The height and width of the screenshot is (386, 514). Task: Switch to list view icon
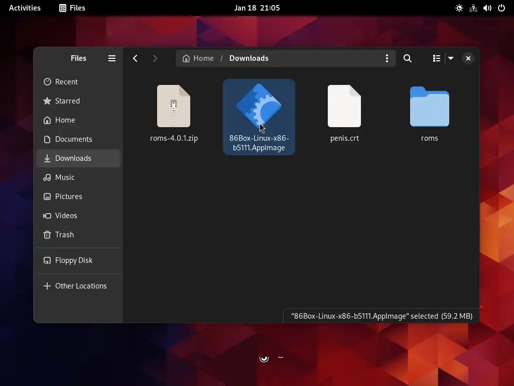tap(437, 58)
